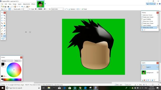This screenshot has width=161, height=90.
Task: Open the Image menu
Action: click(x=15, y=4)
